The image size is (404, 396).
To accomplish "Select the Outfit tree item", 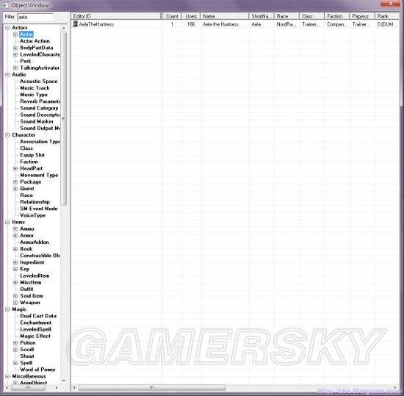I will click(x=26, y=289).
